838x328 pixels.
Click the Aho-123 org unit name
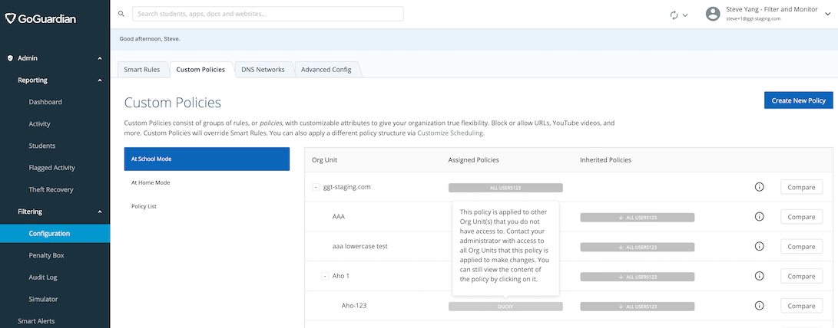(354, 306)
